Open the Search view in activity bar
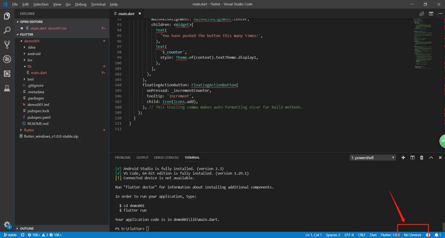The image size is (445, 238). tap(7, 30)
